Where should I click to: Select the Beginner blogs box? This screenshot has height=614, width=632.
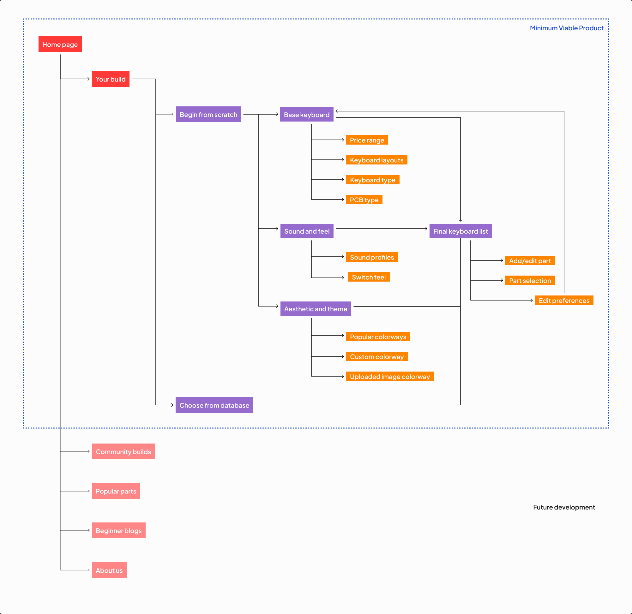tap(118, 530)
